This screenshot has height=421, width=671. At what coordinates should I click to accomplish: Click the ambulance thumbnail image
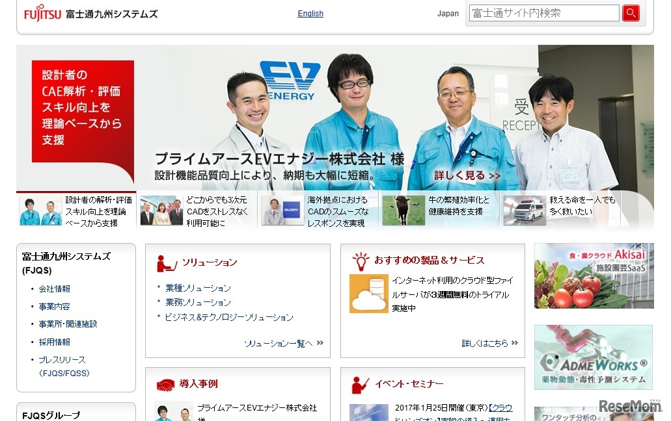[525, 210]
